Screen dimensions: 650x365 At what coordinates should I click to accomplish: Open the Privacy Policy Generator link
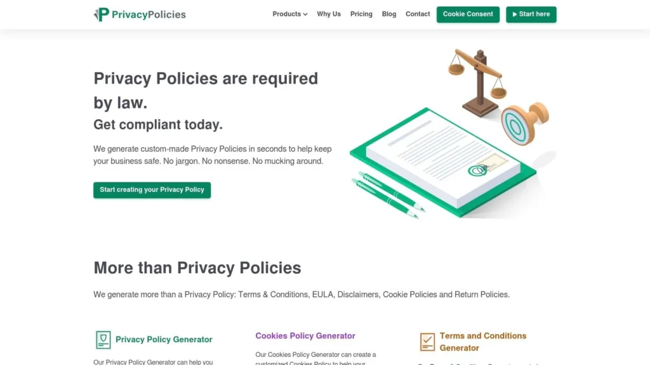[x=162, y=340]
